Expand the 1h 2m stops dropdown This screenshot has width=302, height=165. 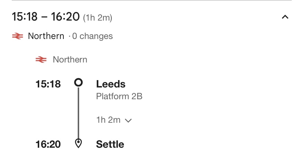[114, 120]
